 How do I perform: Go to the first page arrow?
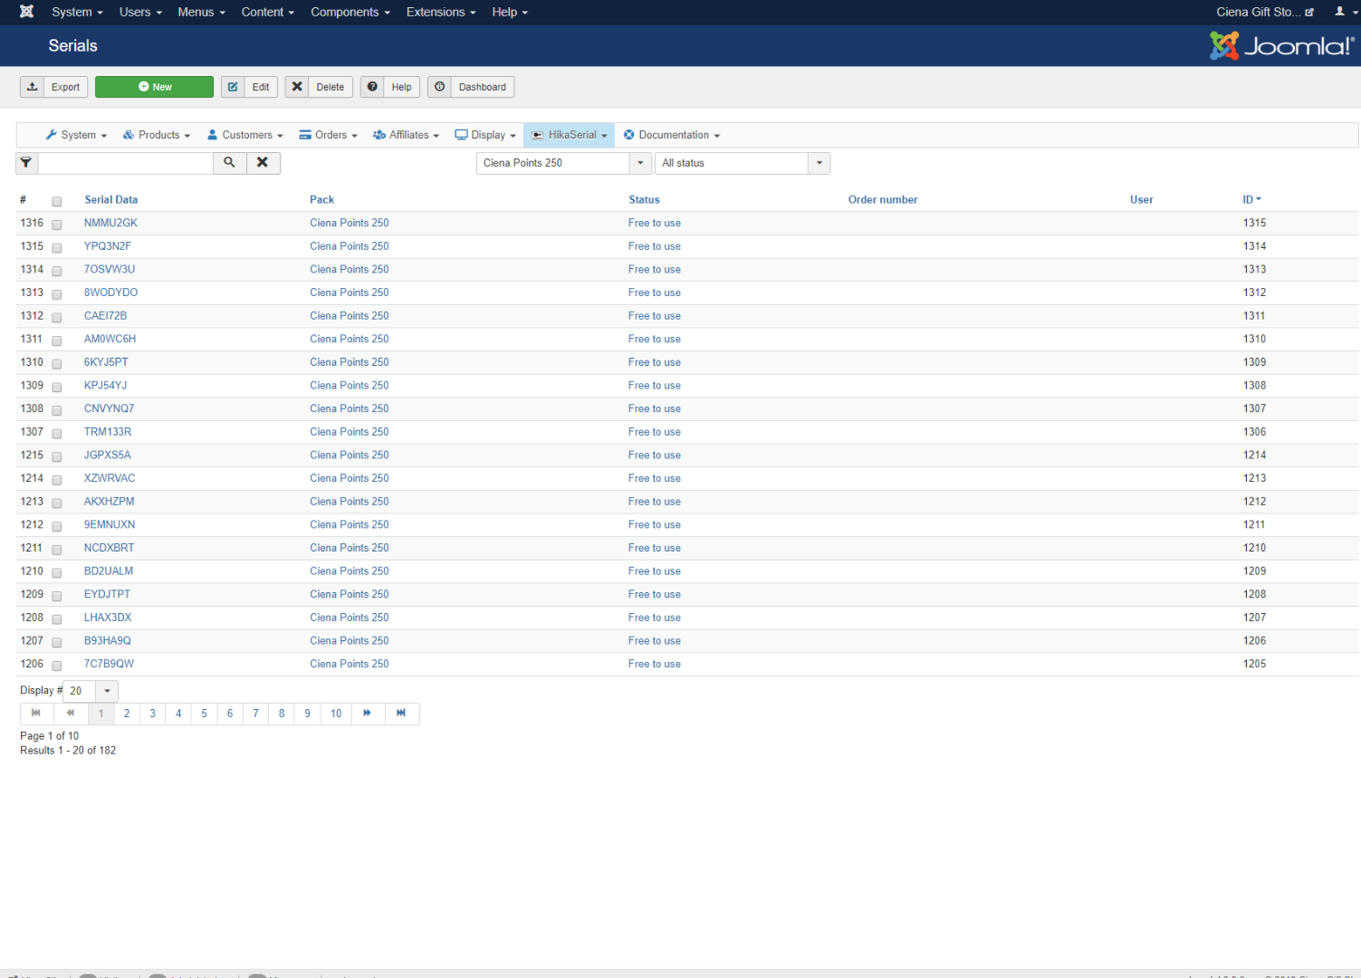click(x=36, y=714)
